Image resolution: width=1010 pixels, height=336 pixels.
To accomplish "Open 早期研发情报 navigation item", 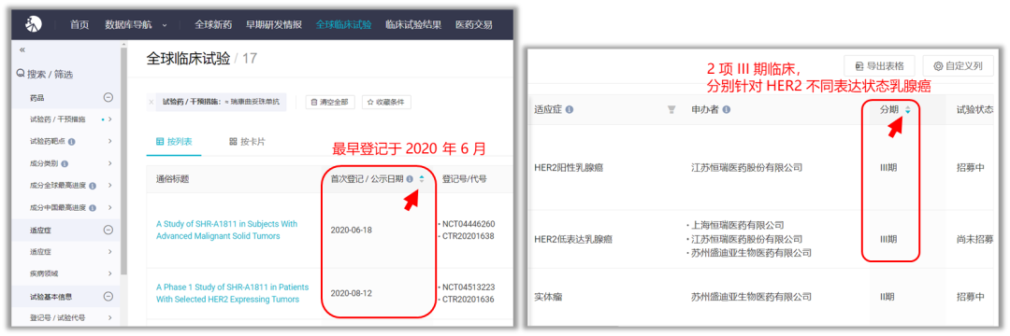I will point(274,25).
